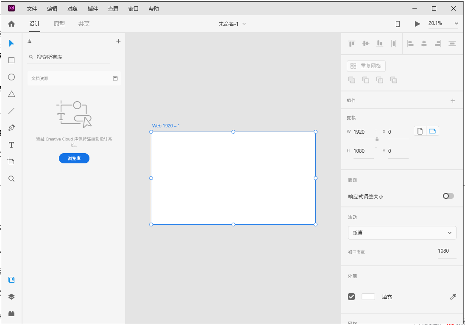The height and width of the screenshot is (325, 465).
Task: Open the Layers panel icon
Action: (x=11, y=297)
